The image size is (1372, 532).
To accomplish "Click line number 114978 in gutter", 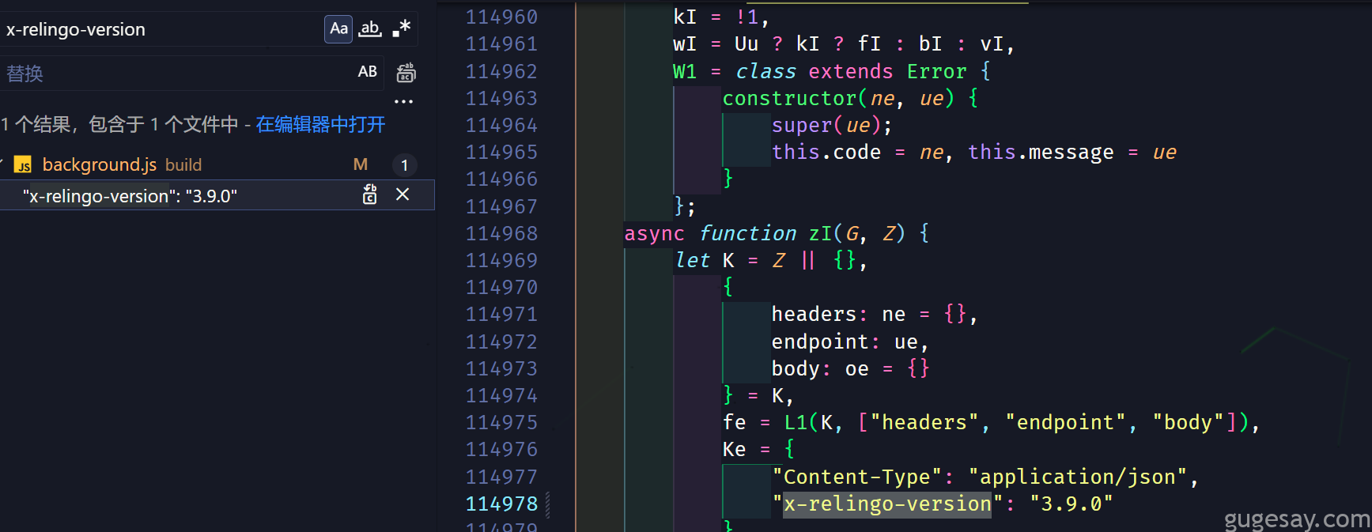I will (x=501, y=504).
